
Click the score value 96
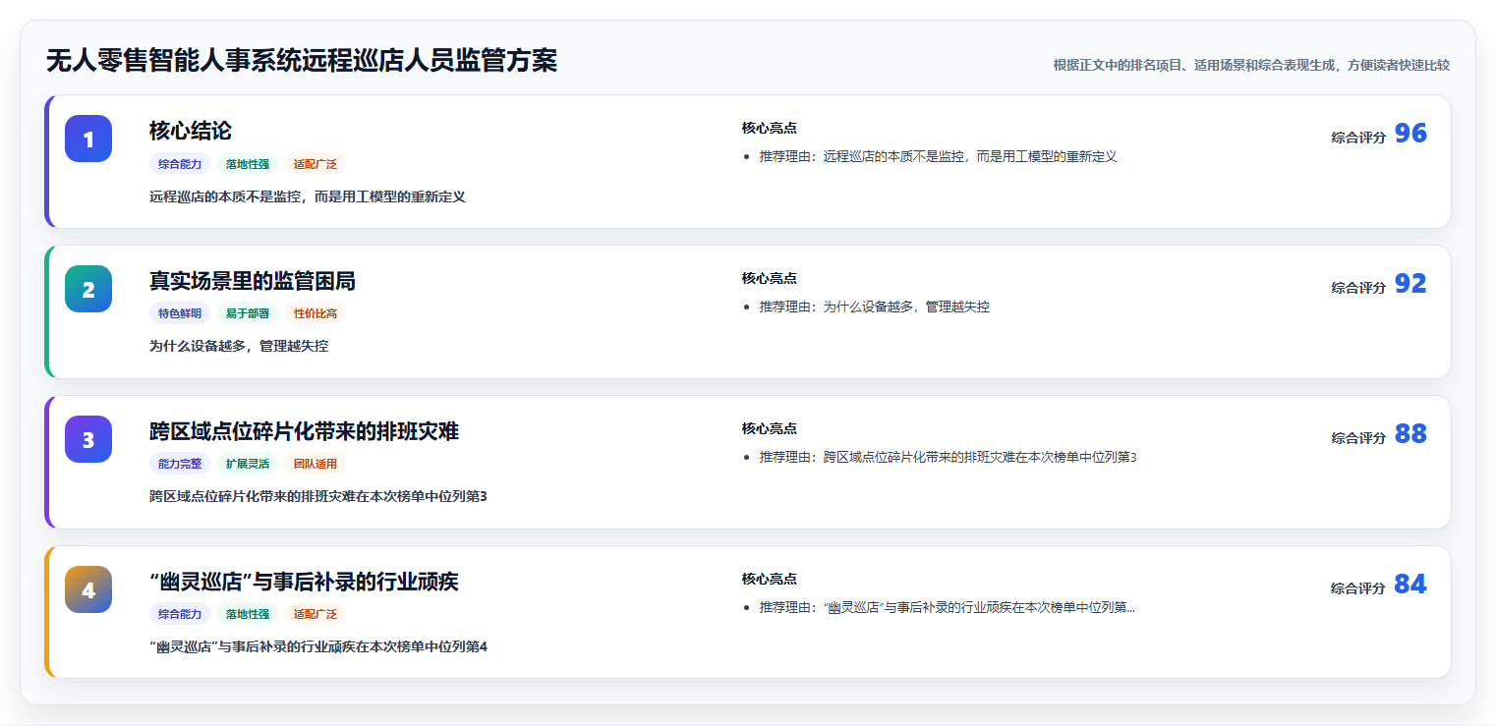pos(1410,134)
